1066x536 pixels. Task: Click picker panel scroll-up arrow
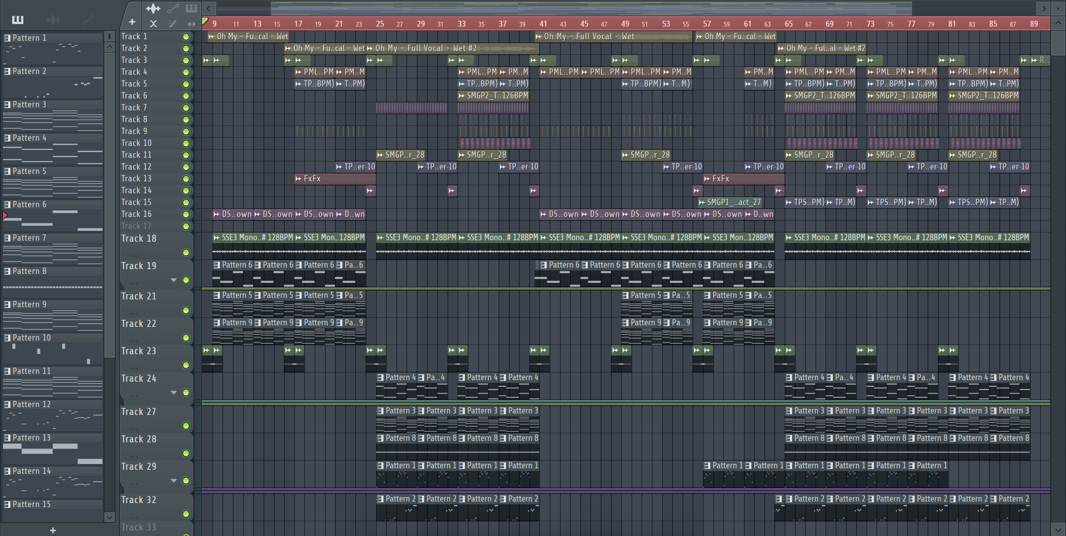click(109, 47)
